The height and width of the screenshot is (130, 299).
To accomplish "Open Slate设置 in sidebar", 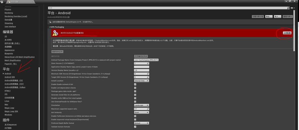I will pyautogui.click(x=8, y=20).
